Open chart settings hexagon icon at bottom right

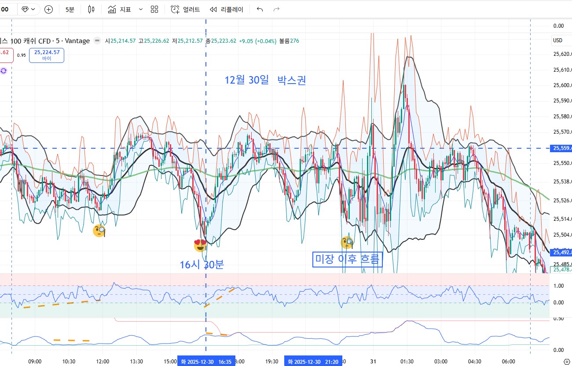coord(567,362)
